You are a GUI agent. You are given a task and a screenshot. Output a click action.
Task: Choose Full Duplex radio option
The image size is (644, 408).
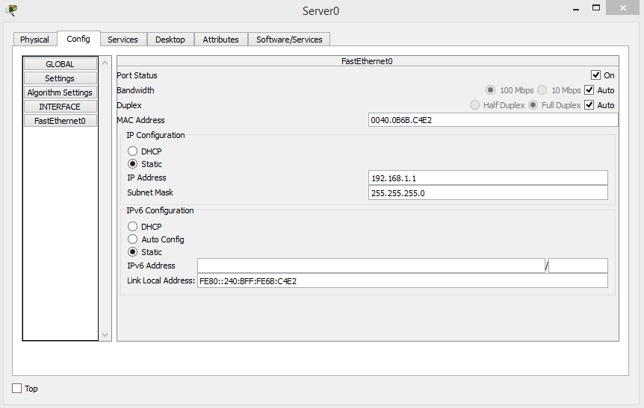point(533,105)
